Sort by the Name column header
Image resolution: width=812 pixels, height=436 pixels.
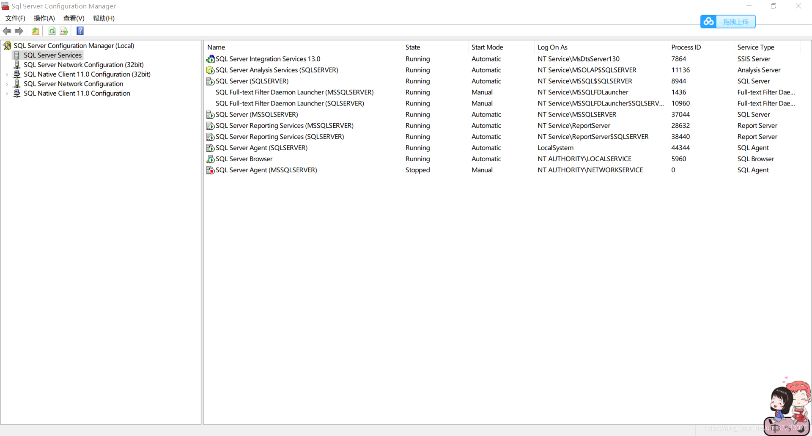pos(303,47)
